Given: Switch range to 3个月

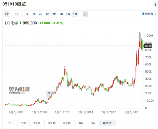Looking at the screenshot, I should pyautogui.click(x=52, y=123).
